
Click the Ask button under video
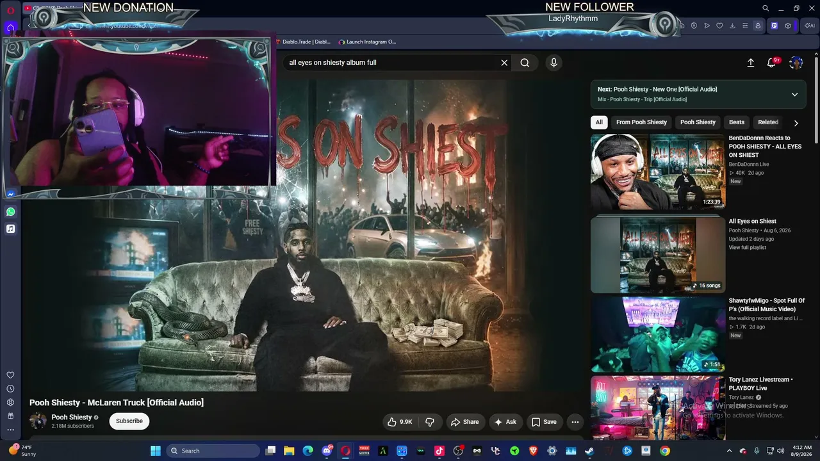[x=505, y=422]
